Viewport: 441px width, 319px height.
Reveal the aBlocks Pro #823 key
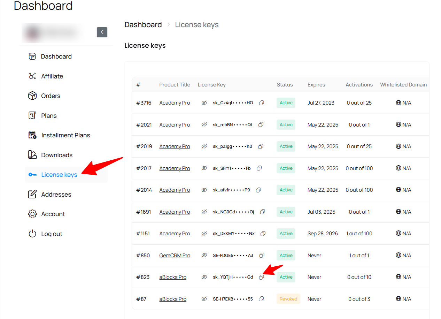point(204,277)
